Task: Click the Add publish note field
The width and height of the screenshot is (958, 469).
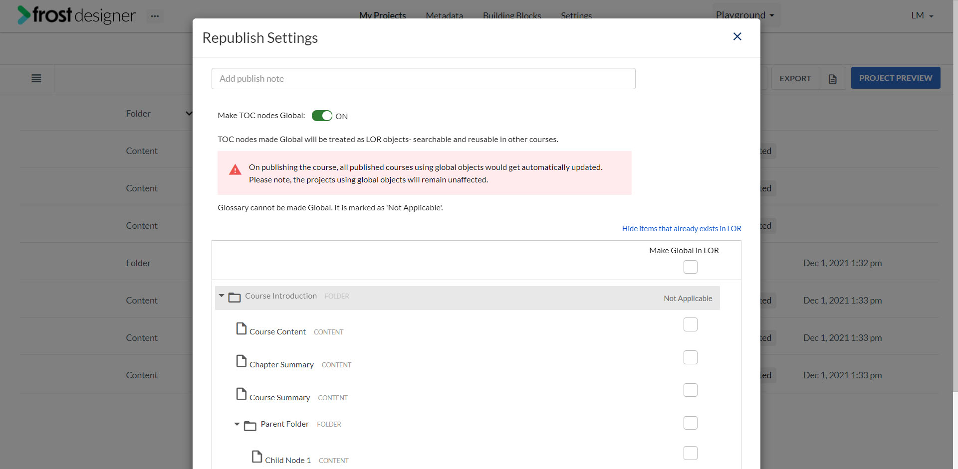Action: [423, 79]
